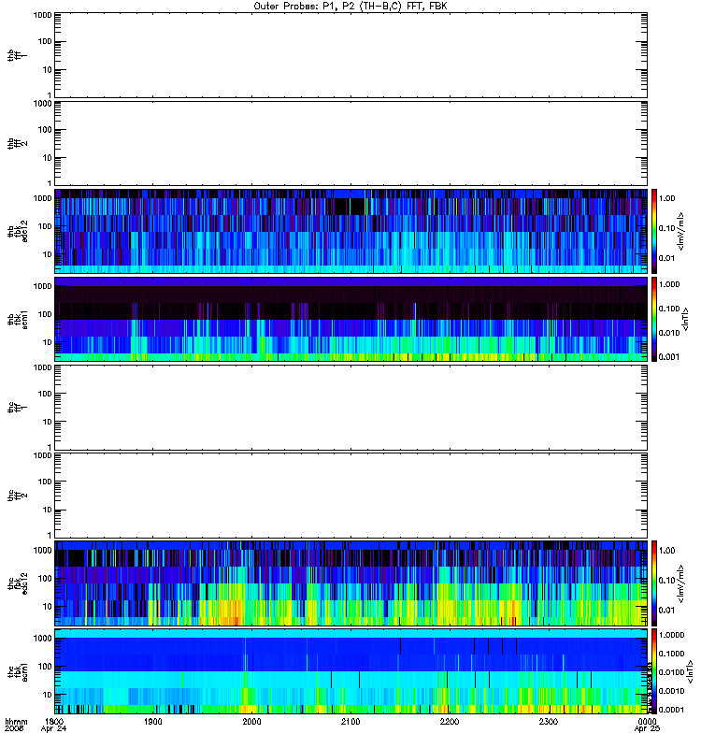Click the "0.100" label on thb scm1 color bar
Screen dimensions: 701x748
(x=669, y=309)
